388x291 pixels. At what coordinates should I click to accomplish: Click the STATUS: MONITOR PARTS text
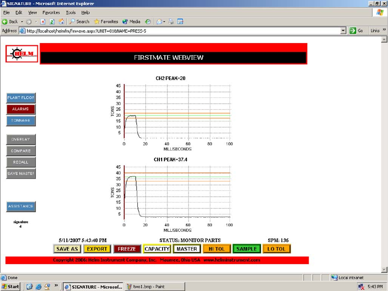[190, 240]
